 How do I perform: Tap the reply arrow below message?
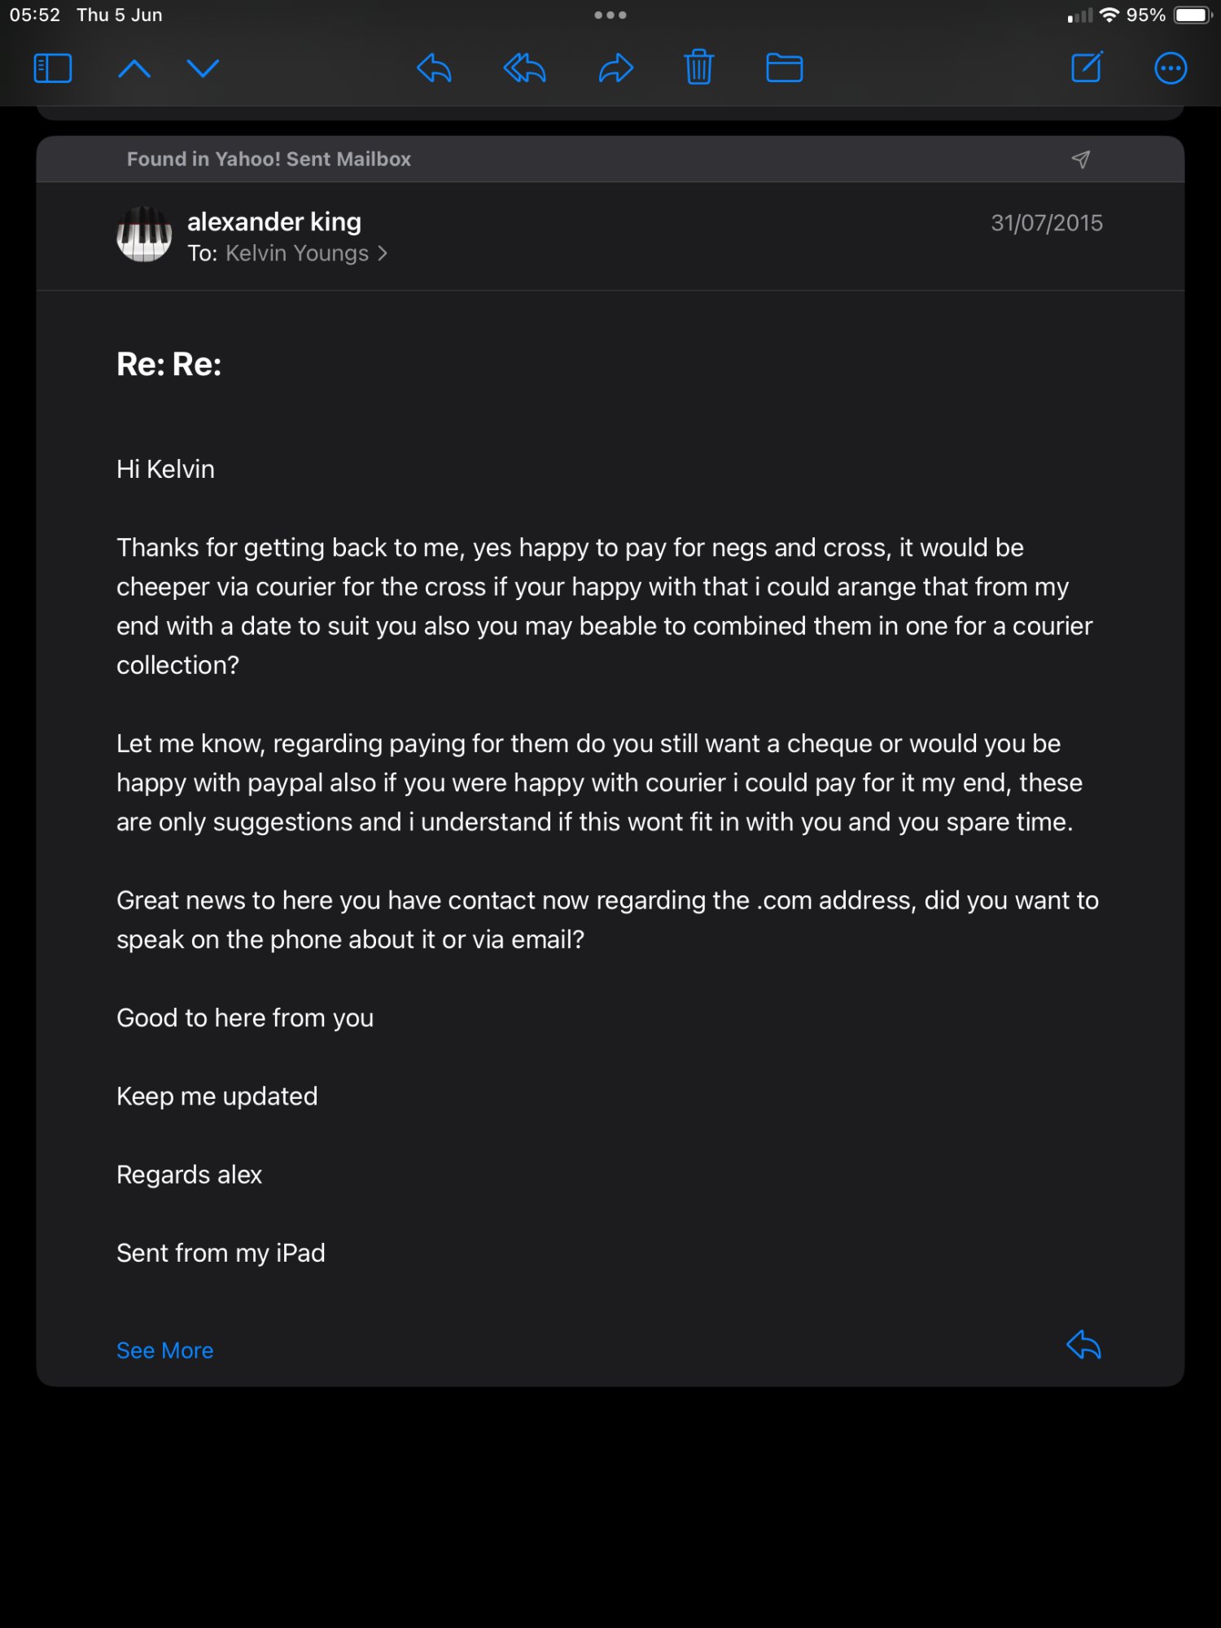pyautogui.click(x=1083, y=1346)
